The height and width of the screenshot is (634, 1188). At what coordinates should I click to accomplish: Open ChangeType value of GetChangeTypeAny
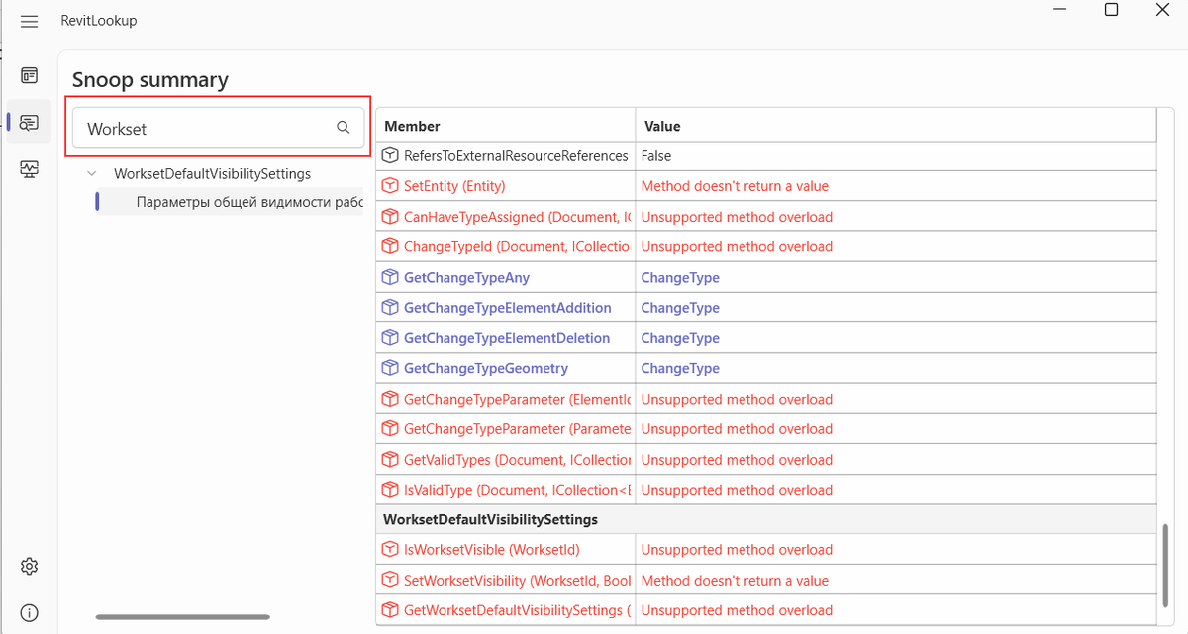pos(680,277)
